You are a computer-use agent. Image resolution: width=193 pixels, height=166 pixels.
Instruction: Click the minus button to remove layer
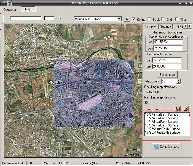156,108
